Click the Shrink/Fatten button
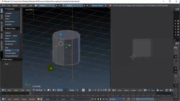The image size is (180, 101). pos(12,22)
